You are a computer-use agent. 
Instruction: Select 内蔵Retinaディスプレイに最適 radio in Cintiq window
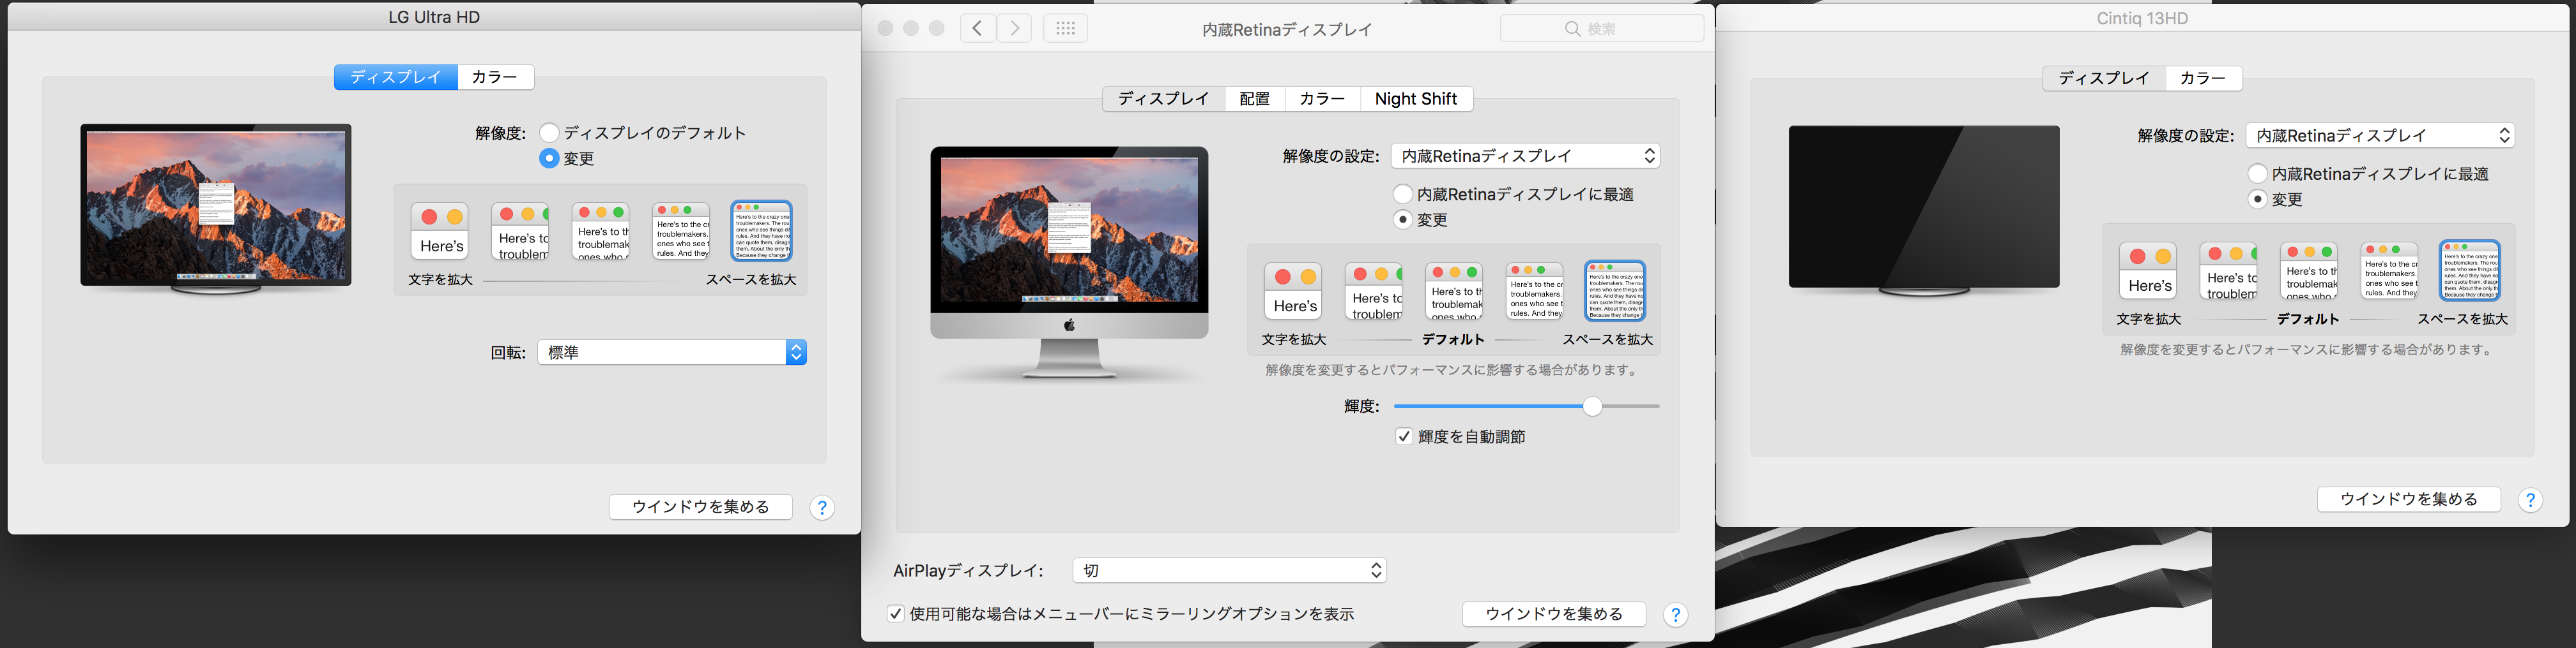coord(2257,173)
